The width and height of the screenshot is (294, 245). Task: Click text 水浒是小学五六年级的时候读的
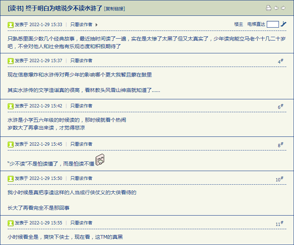(x=44, y=120)
